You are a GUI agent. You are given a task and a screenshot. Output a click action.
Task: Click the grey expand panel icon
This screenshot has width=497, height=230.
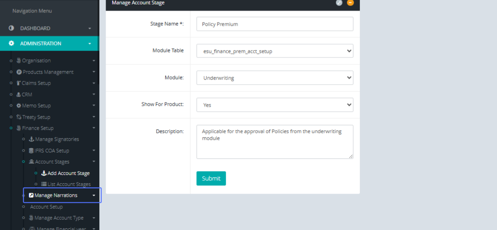339,3
